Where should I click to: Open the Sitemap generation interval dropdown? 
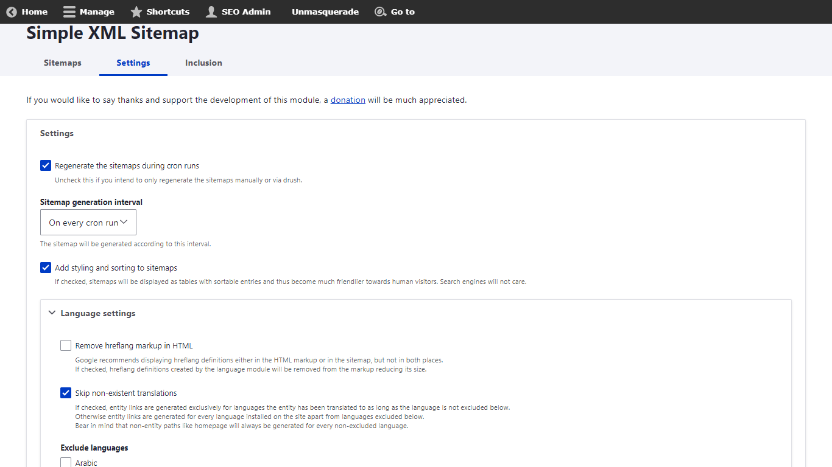(88, 223)
